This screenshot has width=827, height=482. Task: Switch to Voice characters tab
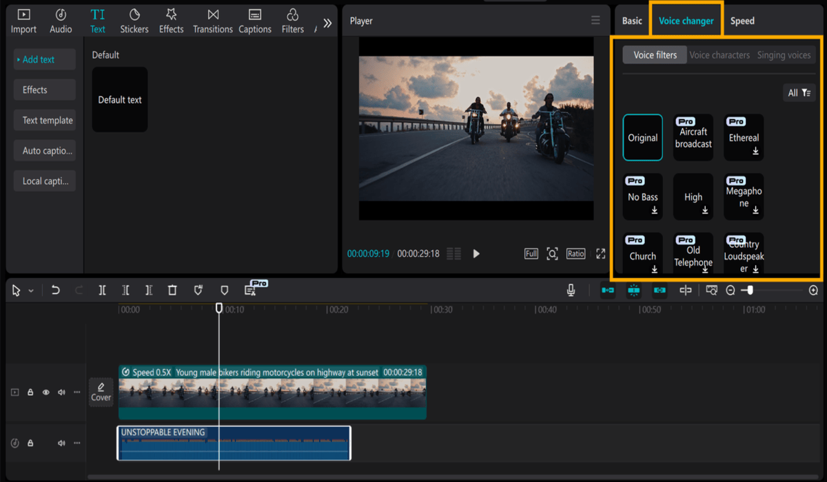point(719,55)
